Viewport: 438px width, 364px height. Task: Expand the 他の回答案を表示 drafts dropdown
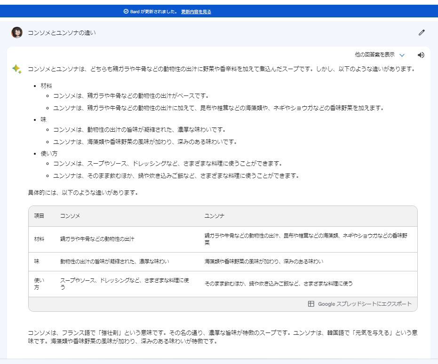click(x=375, y=55)
